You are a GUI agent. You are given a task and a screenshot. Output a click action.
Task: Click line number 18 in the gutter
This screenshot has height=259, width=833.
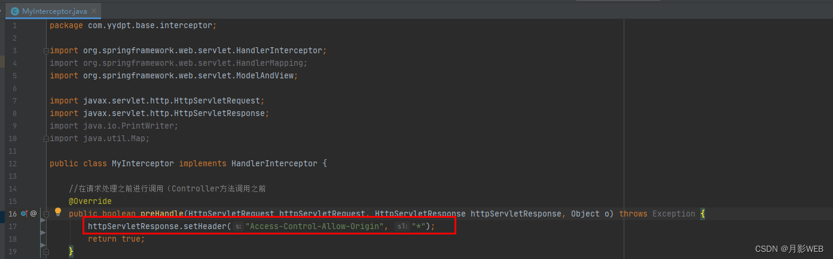pyautogui.click(x=13, y=239)
